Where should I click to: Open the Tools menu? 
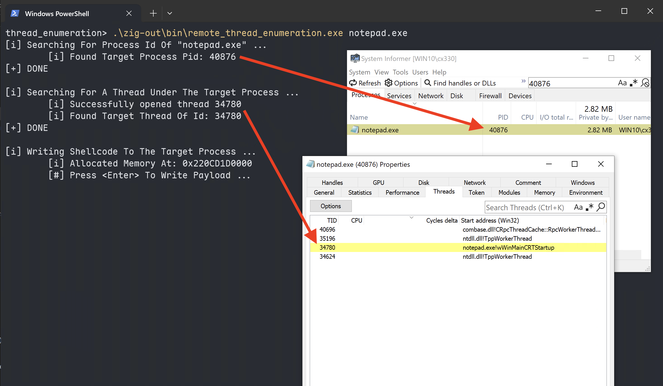point(400,72)
